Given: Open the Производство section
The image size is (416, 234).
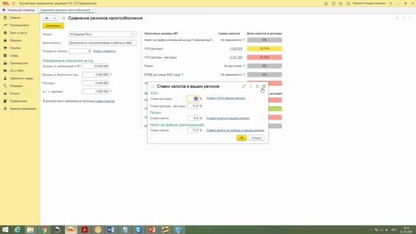Looking at the screenshot, I should pyautogui.click(x=19, y=63).
